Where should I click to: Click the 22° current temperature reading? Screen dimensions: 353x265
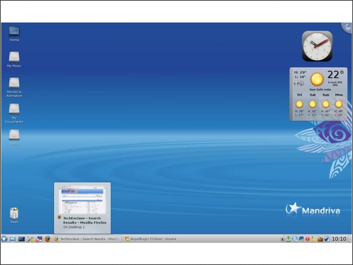(335, 75)
